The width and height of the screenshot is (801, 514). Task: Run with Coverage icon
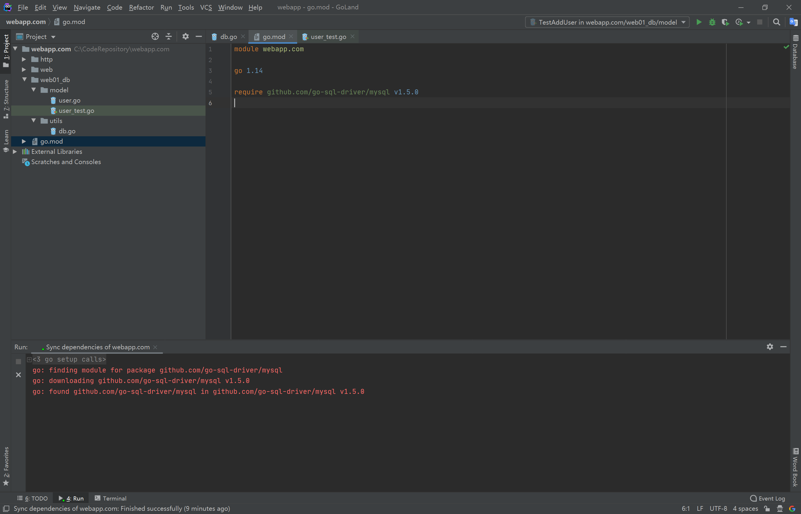[725, 22]
